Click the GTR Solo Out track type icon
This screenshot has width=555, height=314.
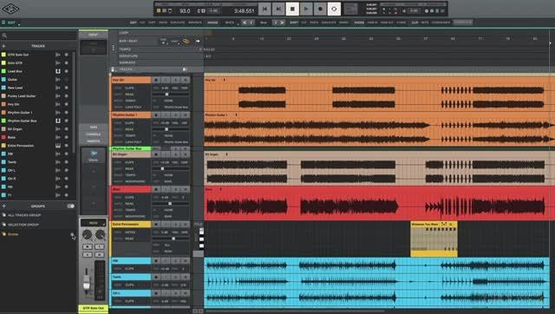(58, 55)
